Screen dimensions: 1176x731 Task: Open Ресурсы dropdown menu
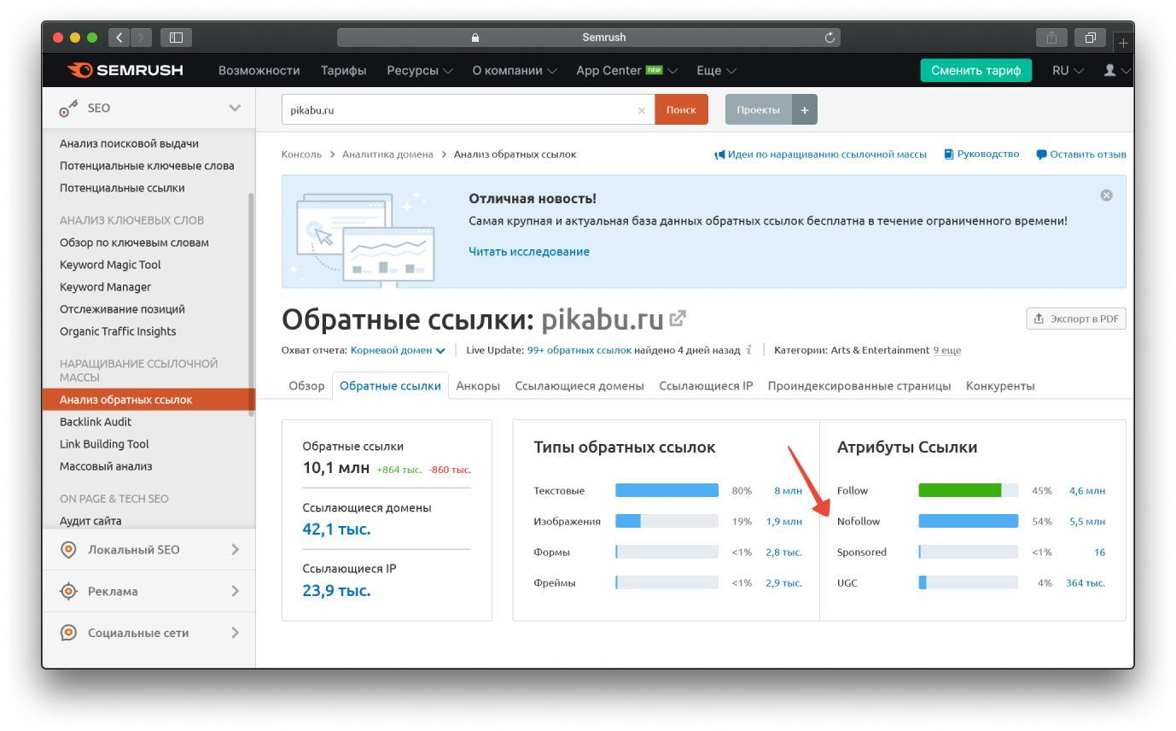420,70
